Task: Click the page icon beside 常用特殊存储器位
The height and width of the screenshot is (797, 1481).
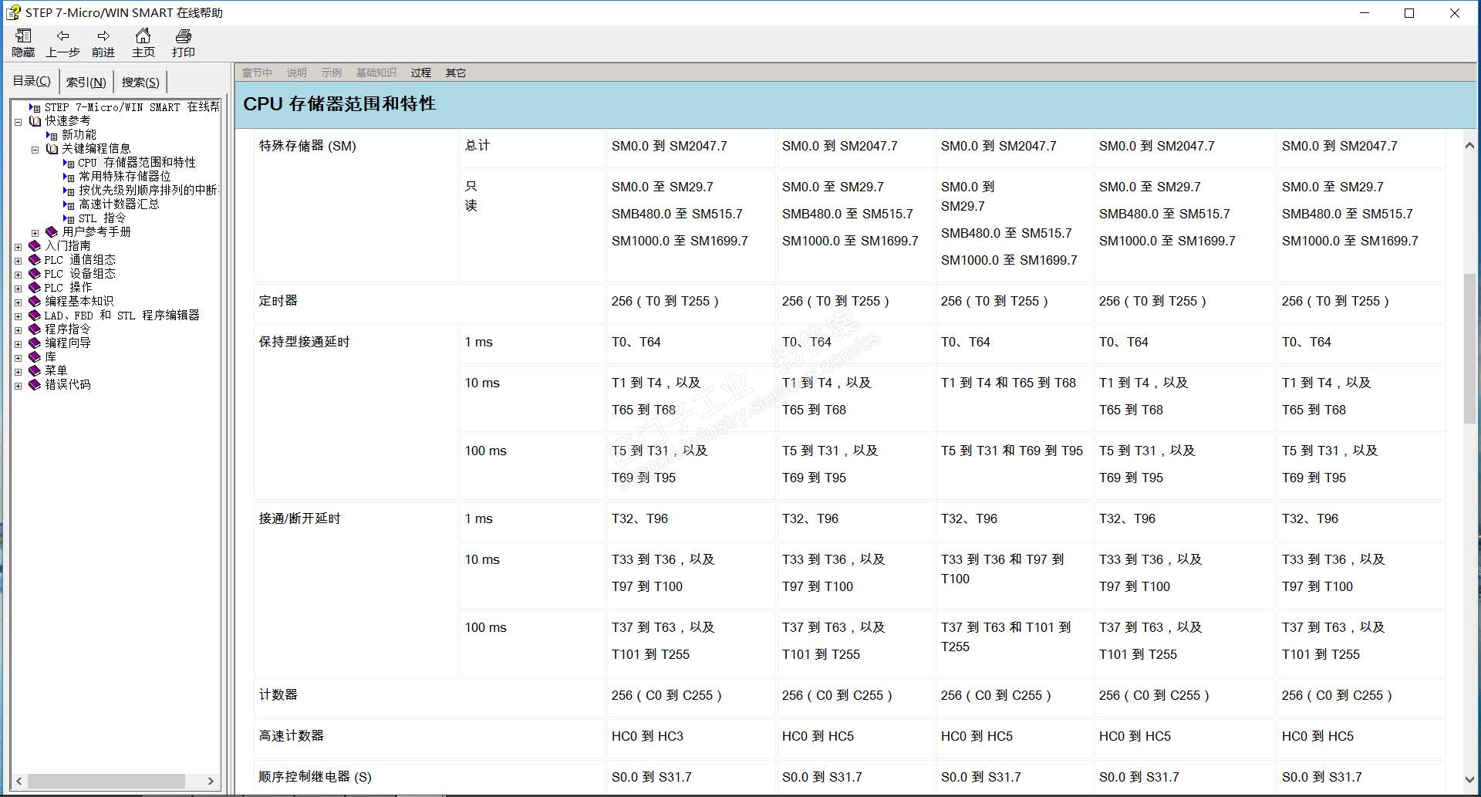Action: tap(69, 177)
